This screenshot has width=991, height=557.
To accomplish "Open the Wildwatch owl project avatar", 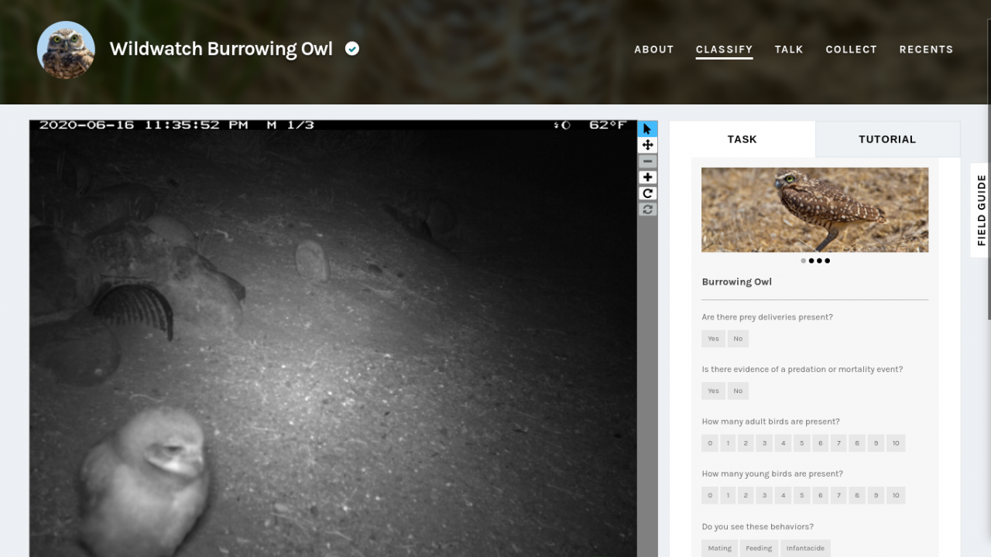I will click(x=66, y=50).
